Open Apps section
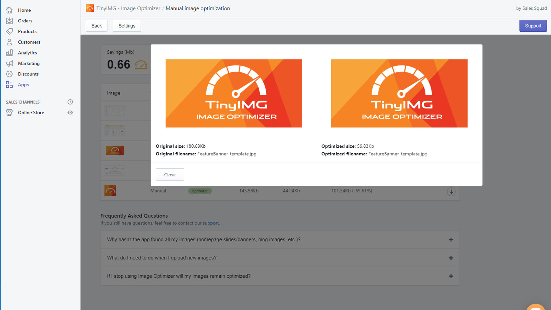Viewport: 551px width, 310px height. tap(23, 85)
